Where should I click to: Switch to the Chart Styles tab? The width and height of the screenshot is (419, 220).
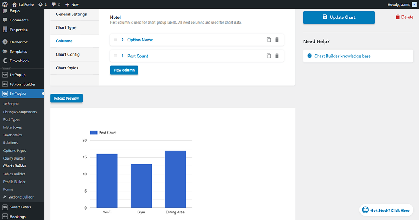point(74,68)
